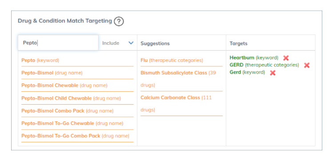Click the blue chevron next to Include
The width and height of the screenshot is (333, 160).
[x=131, y=43]
